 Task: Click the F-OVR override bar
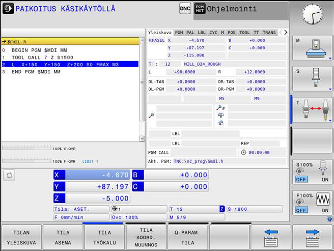pos(26,160)
